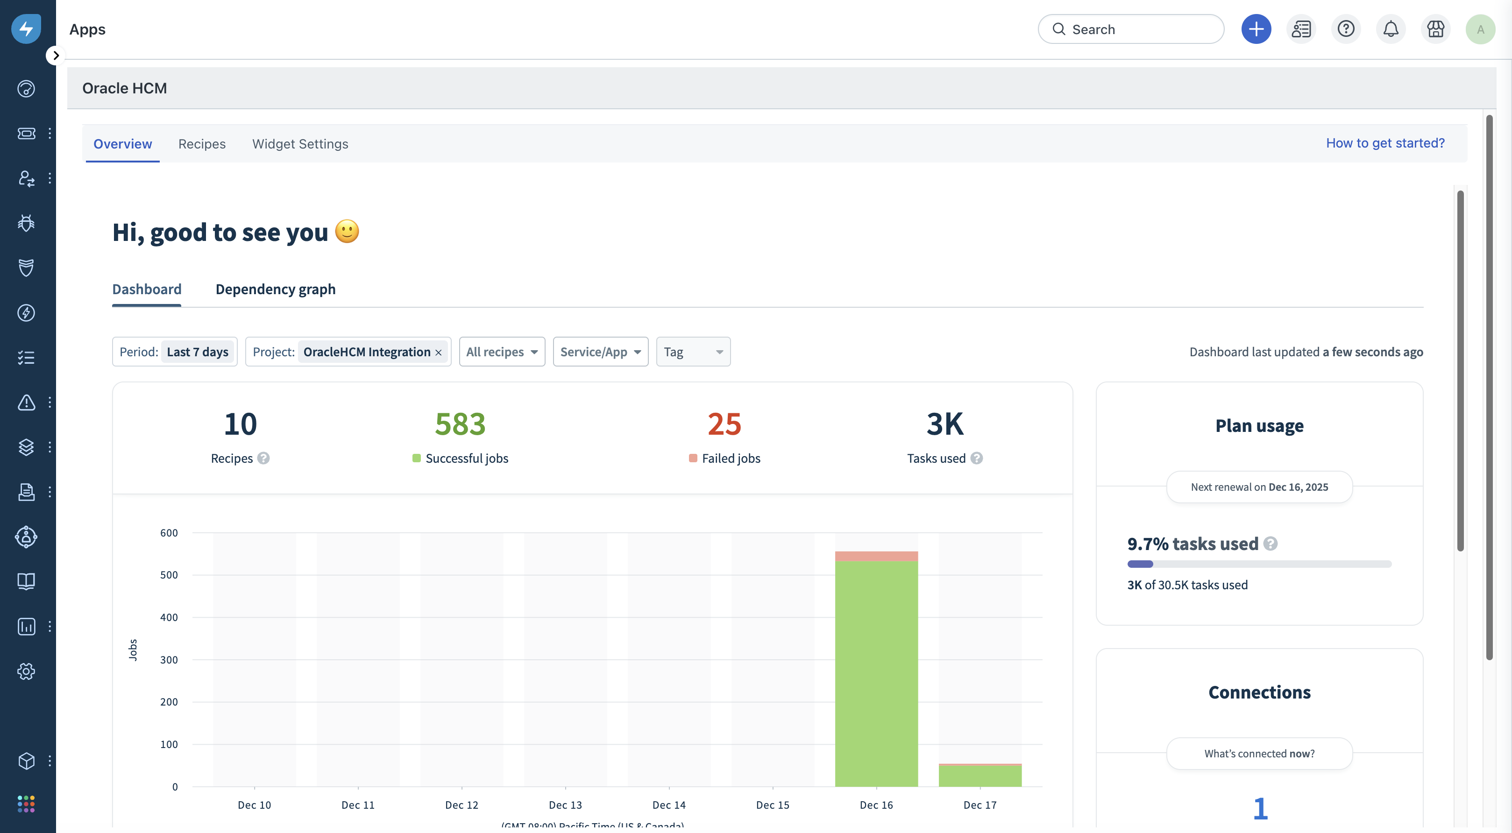Open the Service/App filter dropdown
The width and height of the screenshot is (1512, 833).
(600, 352)
